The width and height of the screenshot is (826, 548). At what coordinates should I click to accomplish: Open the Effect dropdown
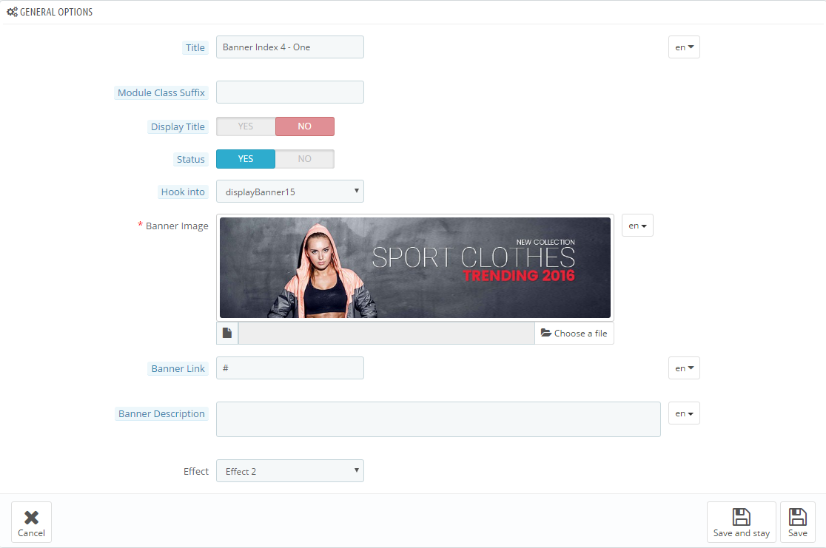pyautogui.click(x=289, y=471)
